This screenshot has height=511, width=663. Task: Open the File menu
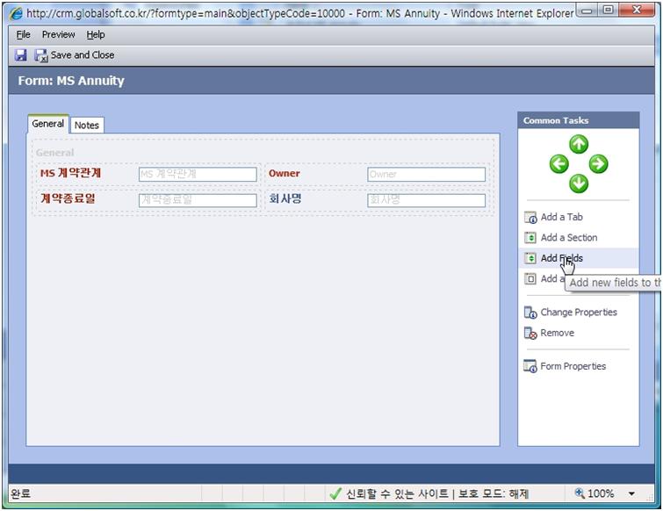23,34
